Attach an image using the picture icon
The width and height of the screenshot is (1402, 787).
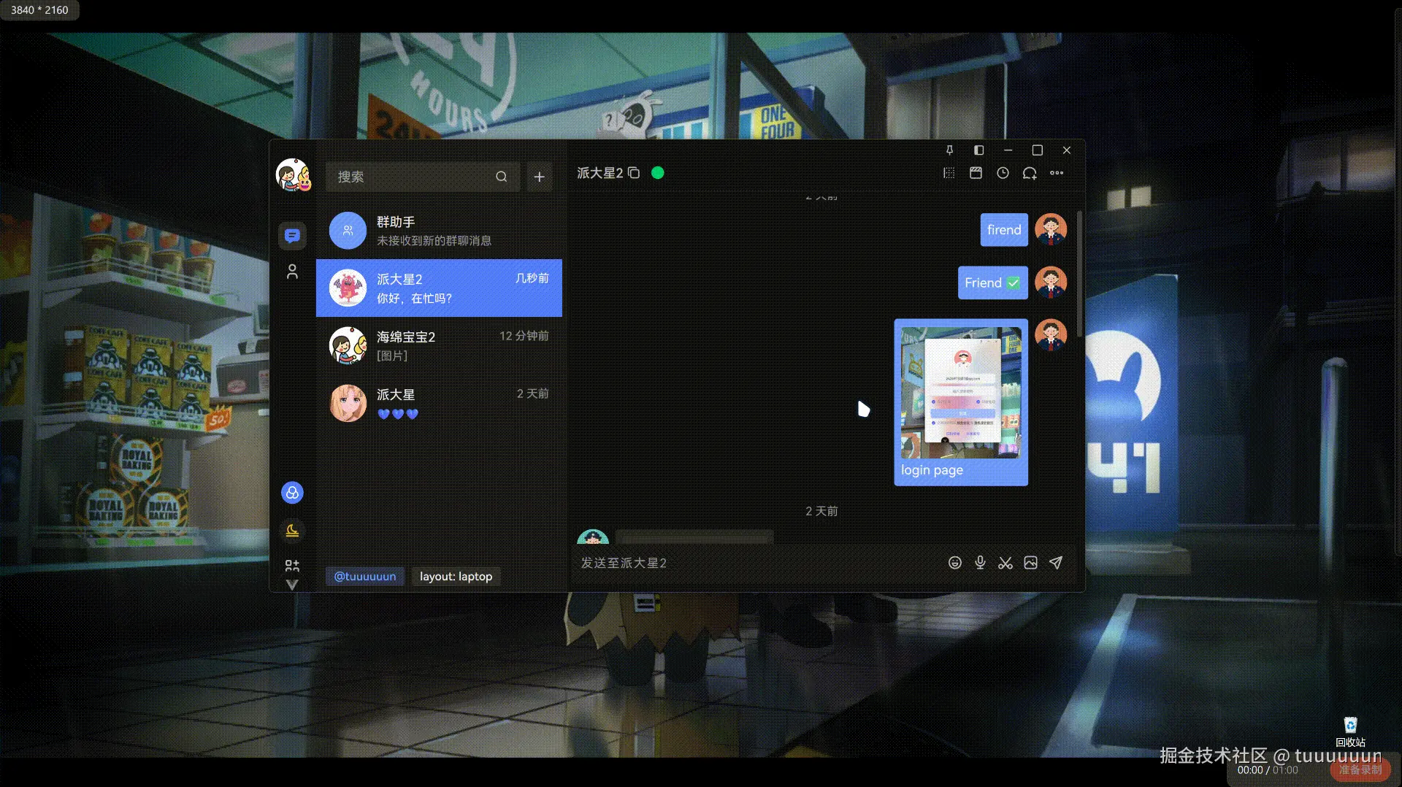(x=1030, y=563)
